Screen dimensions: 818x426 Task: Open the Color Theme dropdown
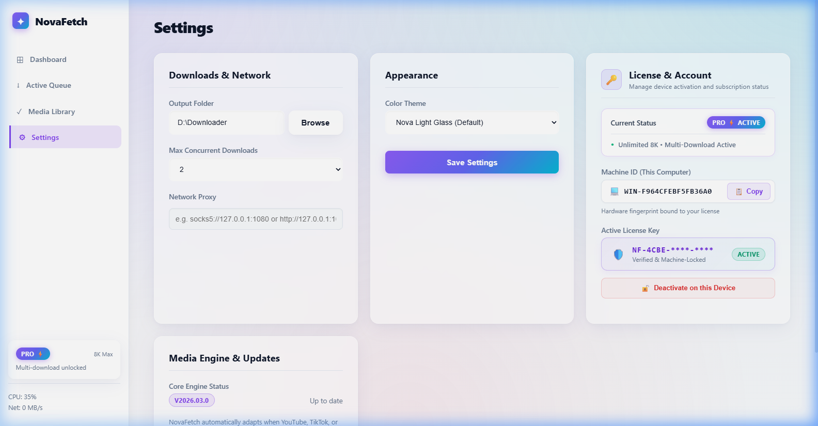pyautogui.click(x=472, y=123)
